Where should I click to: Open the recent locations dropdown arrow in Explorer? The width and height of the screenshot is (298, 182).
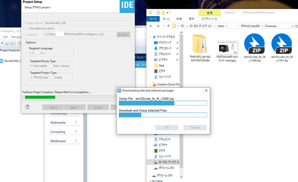pyautogui.click(x=163, y=26)
